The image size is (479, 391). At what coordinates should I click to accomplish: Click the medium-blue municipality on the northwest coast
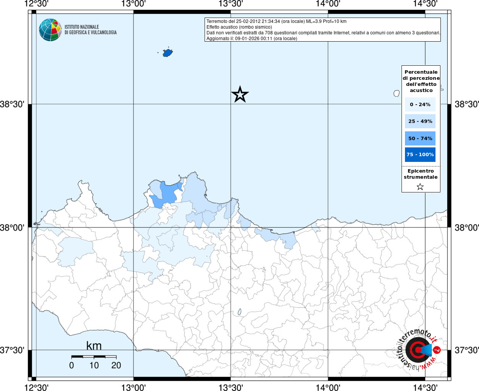[167, 193]
